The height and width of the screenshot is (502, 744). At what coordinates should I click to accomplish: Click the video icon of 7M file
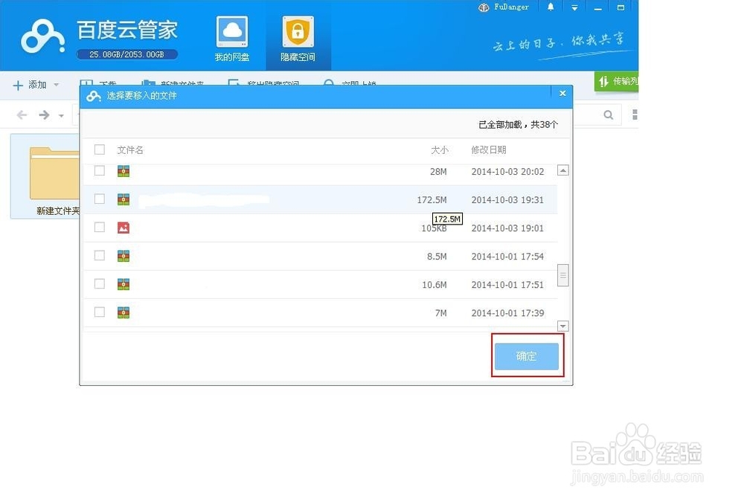point(124,312)
